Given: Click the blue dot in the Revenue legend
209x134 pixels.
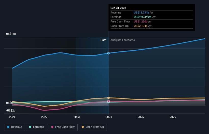Looking at the screenshot, I should 8,127.
